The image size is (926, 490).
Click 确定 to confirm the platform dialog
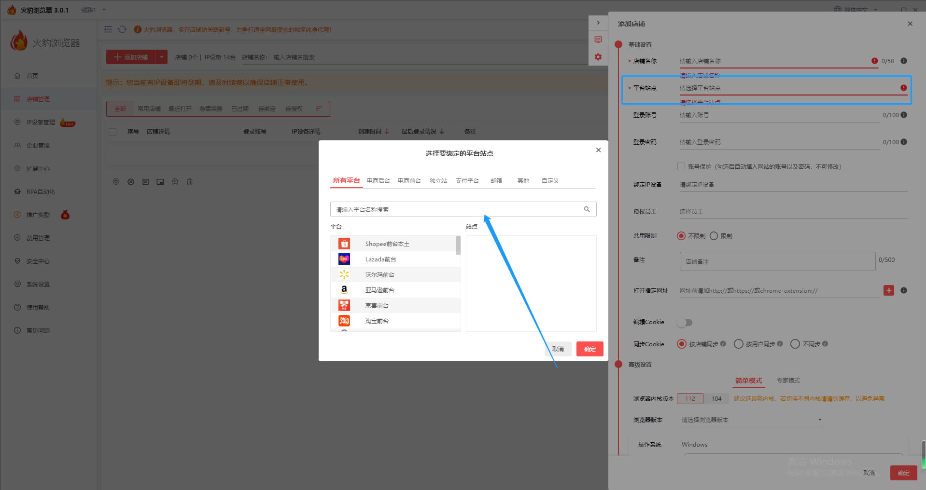point(589,349)
